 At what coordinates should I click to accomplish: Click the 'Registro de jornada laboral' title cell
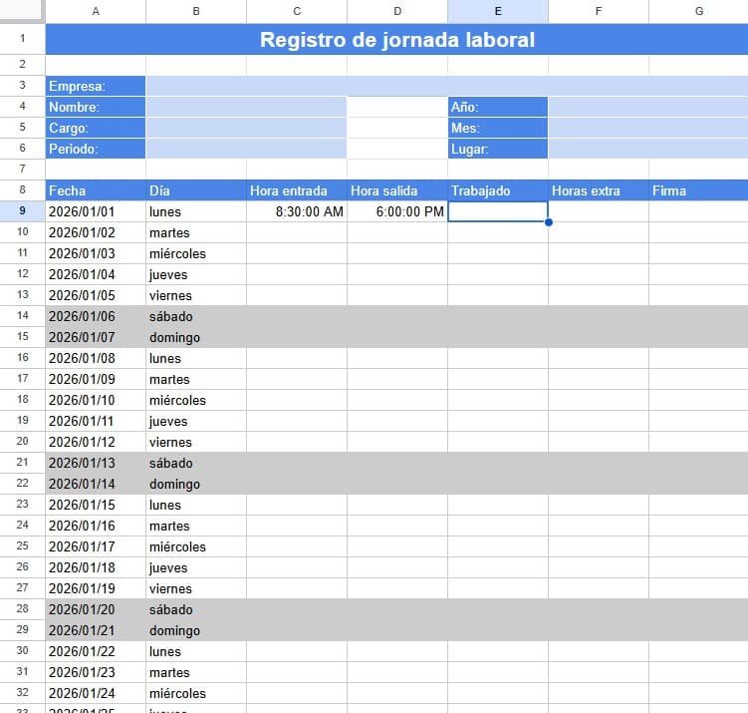tap(396, 39)
